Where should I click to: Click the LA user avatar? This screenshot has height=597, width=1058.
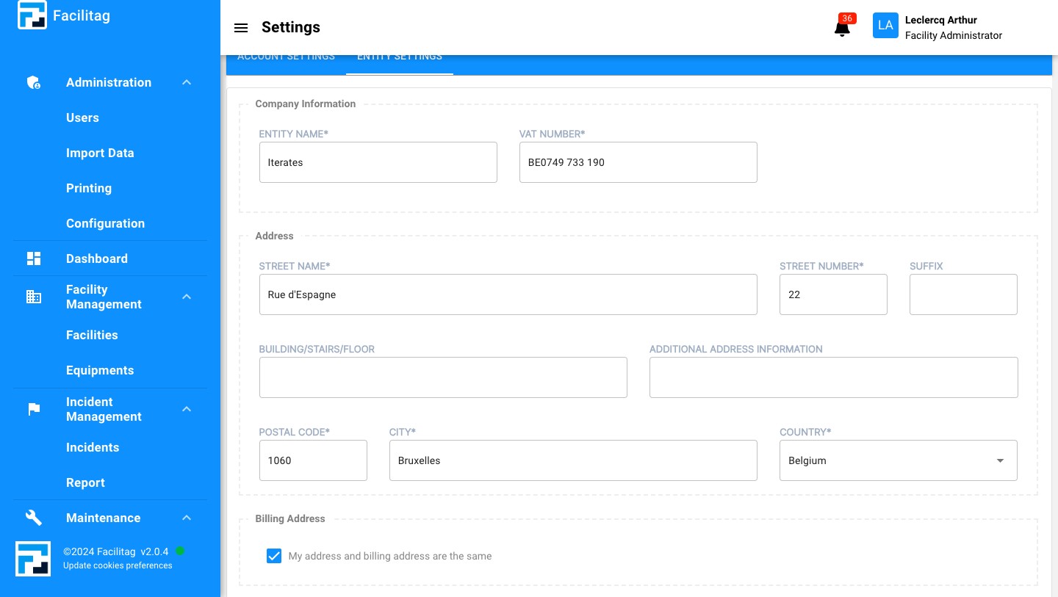[885, 25]
